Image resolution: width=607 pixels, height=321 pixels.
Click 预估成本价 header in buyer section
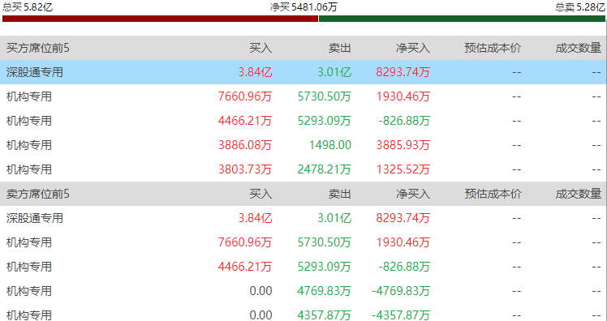pyautogui.click(x=493, y=48)
